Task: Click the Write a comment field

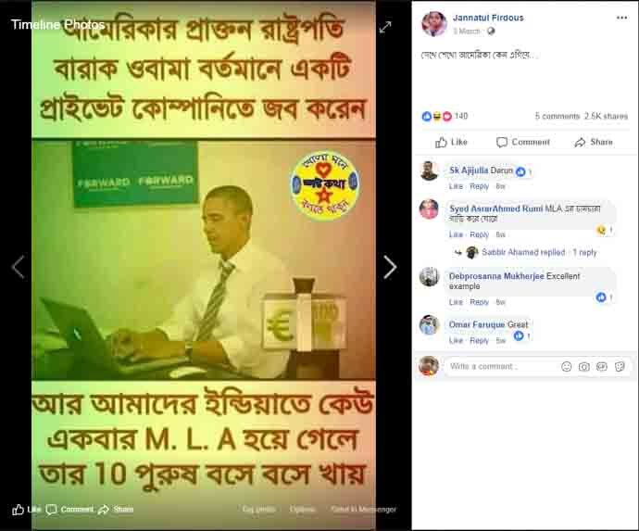Action: [501, 366]
